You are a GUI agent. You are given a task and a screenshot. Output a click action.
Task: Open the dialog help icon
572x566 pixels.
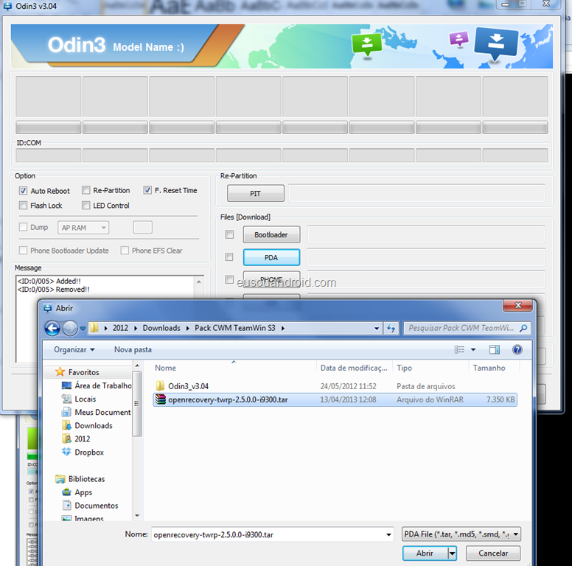[x=517, y=350]
